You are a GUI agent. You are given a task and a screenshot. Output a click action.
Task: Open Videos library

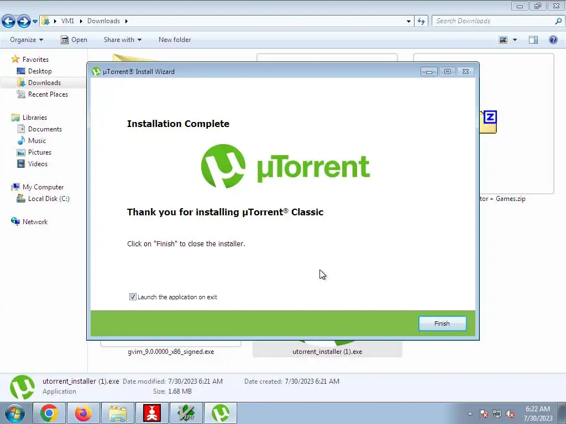tap(38, 163)
